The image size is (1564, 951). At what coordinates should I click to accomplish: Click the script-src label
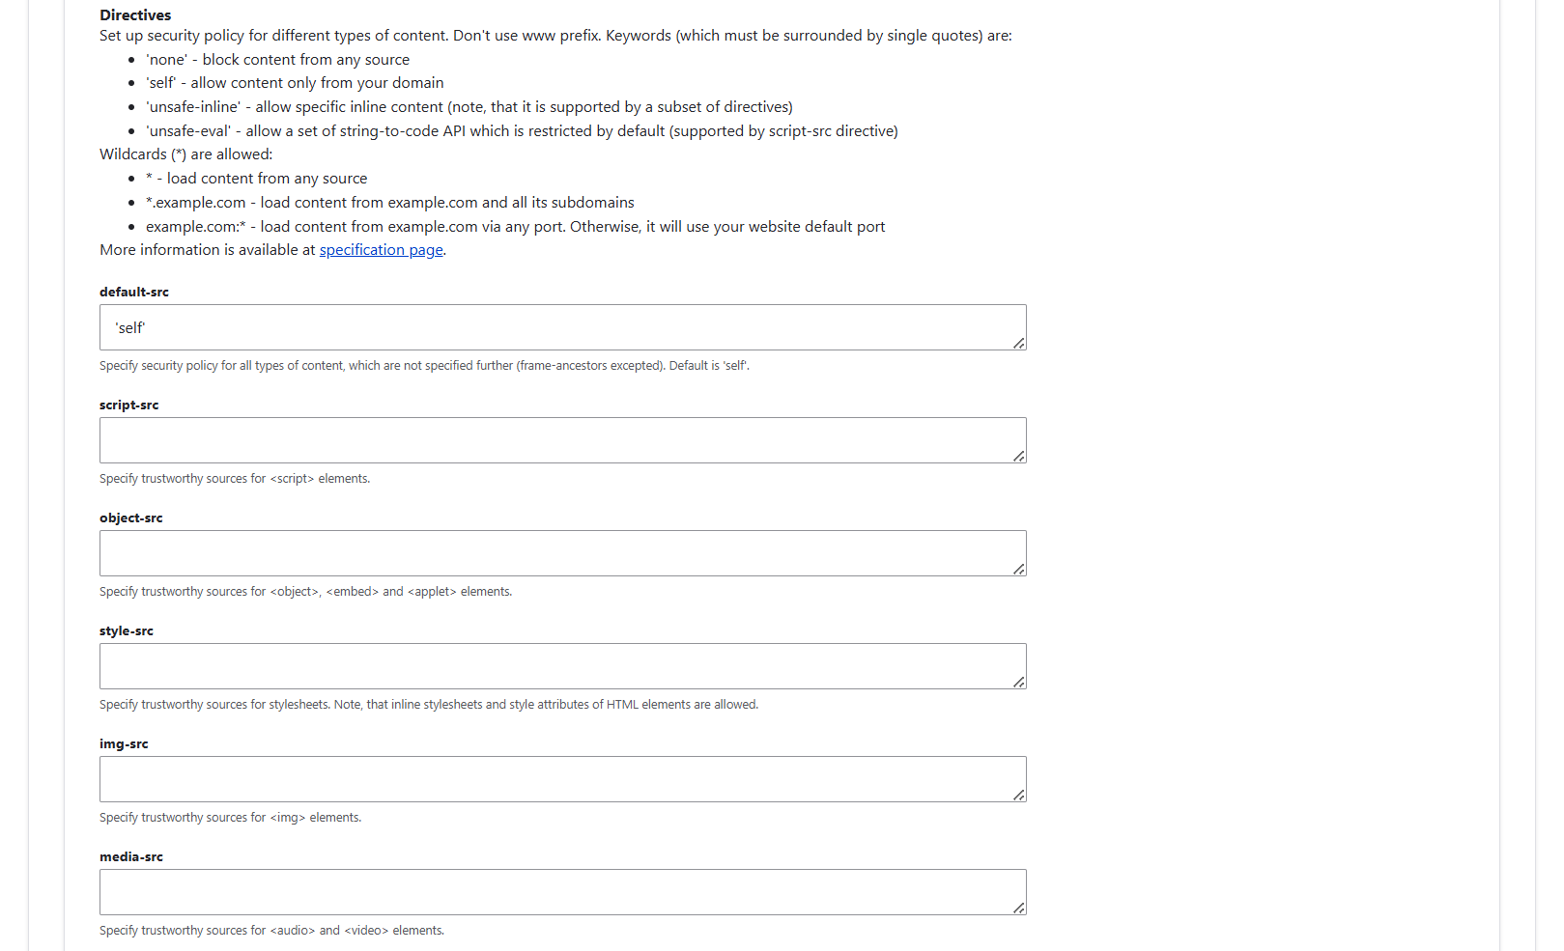(x=128, y=405)
